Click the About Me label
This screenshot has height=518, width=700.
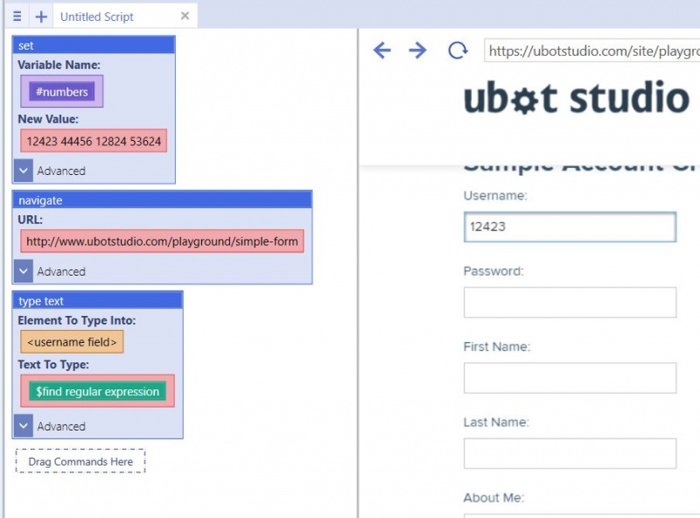pos(493,498)
